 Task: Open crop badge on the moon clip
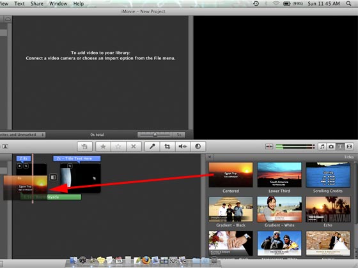[x=70, y=166]
